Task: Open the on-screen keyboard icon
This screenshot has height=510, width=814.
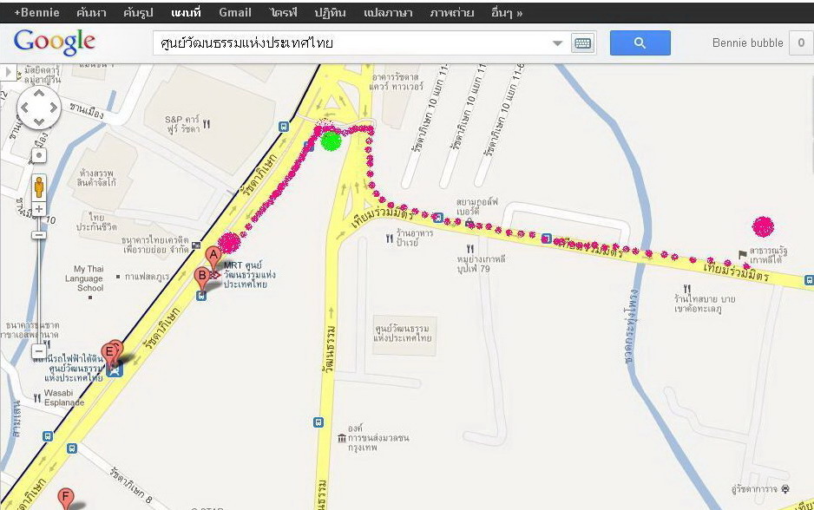Action: 582,43
